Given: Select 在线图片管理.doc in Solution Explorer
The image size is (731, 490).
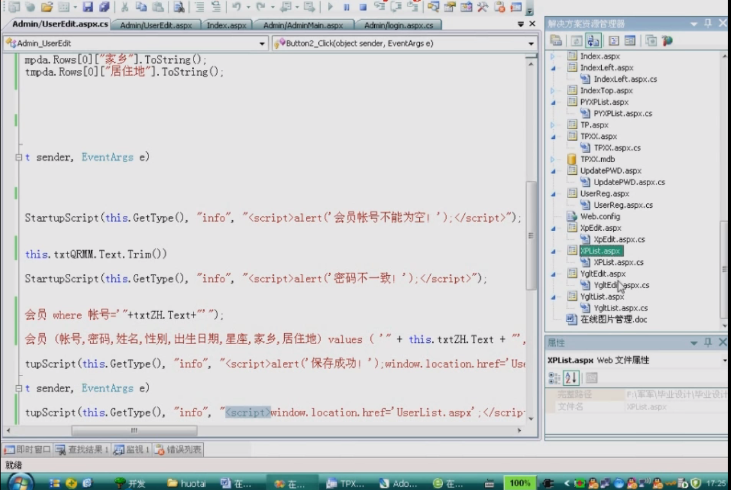Looking at the screenshot, I should click(613, 320).
